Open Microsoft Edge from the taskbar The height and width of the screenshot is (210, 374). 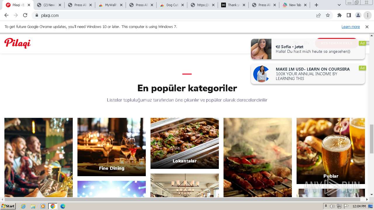[63, 206]
